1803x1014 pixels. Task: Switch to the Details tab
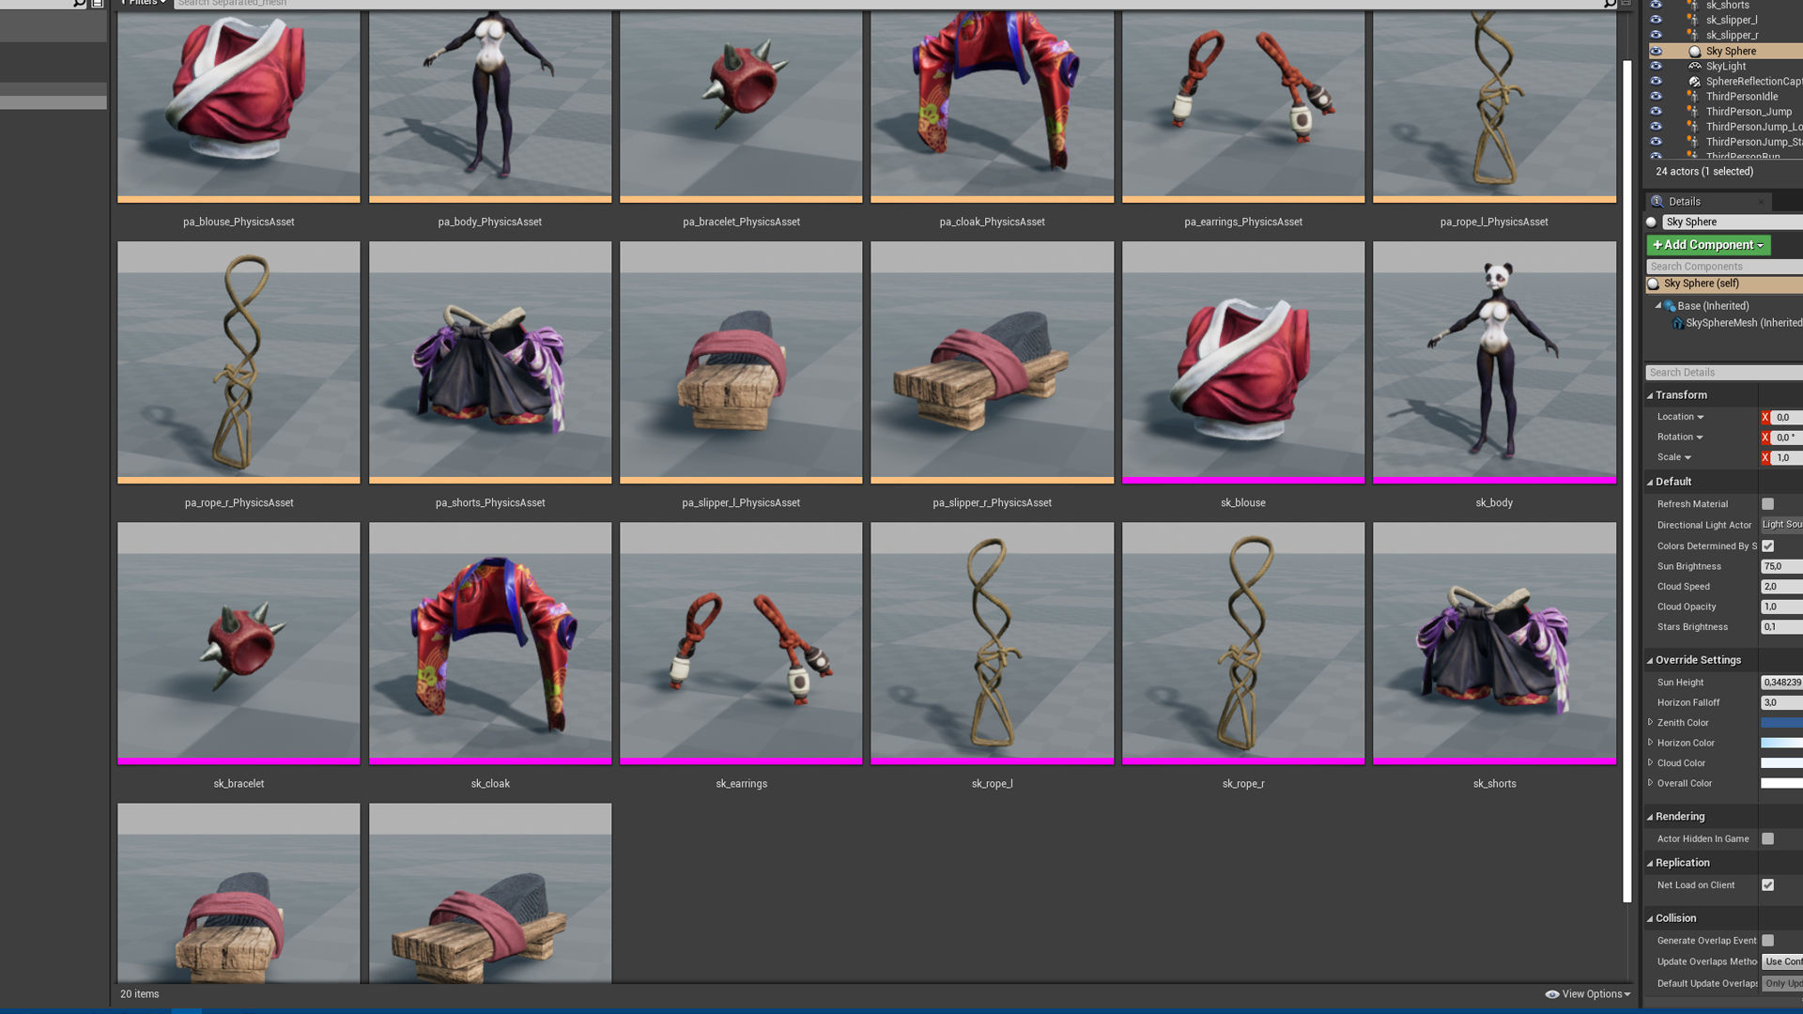(1684, 202)
